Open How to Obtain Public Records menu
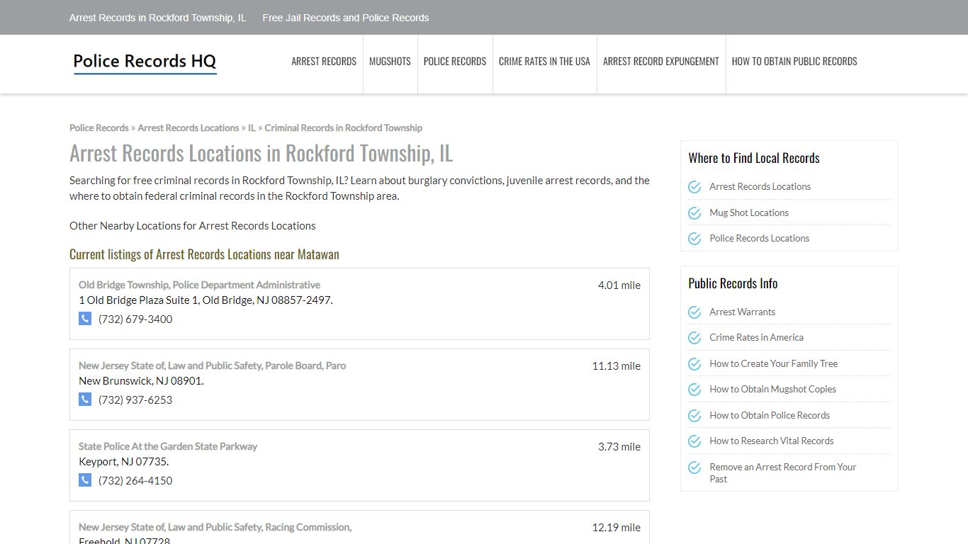This screenshot has width=968, height=544. coord(794,62)
